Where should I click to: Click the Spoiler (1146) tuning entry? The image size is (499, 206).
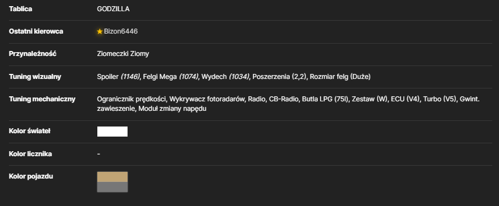click(x=119, y=77)
